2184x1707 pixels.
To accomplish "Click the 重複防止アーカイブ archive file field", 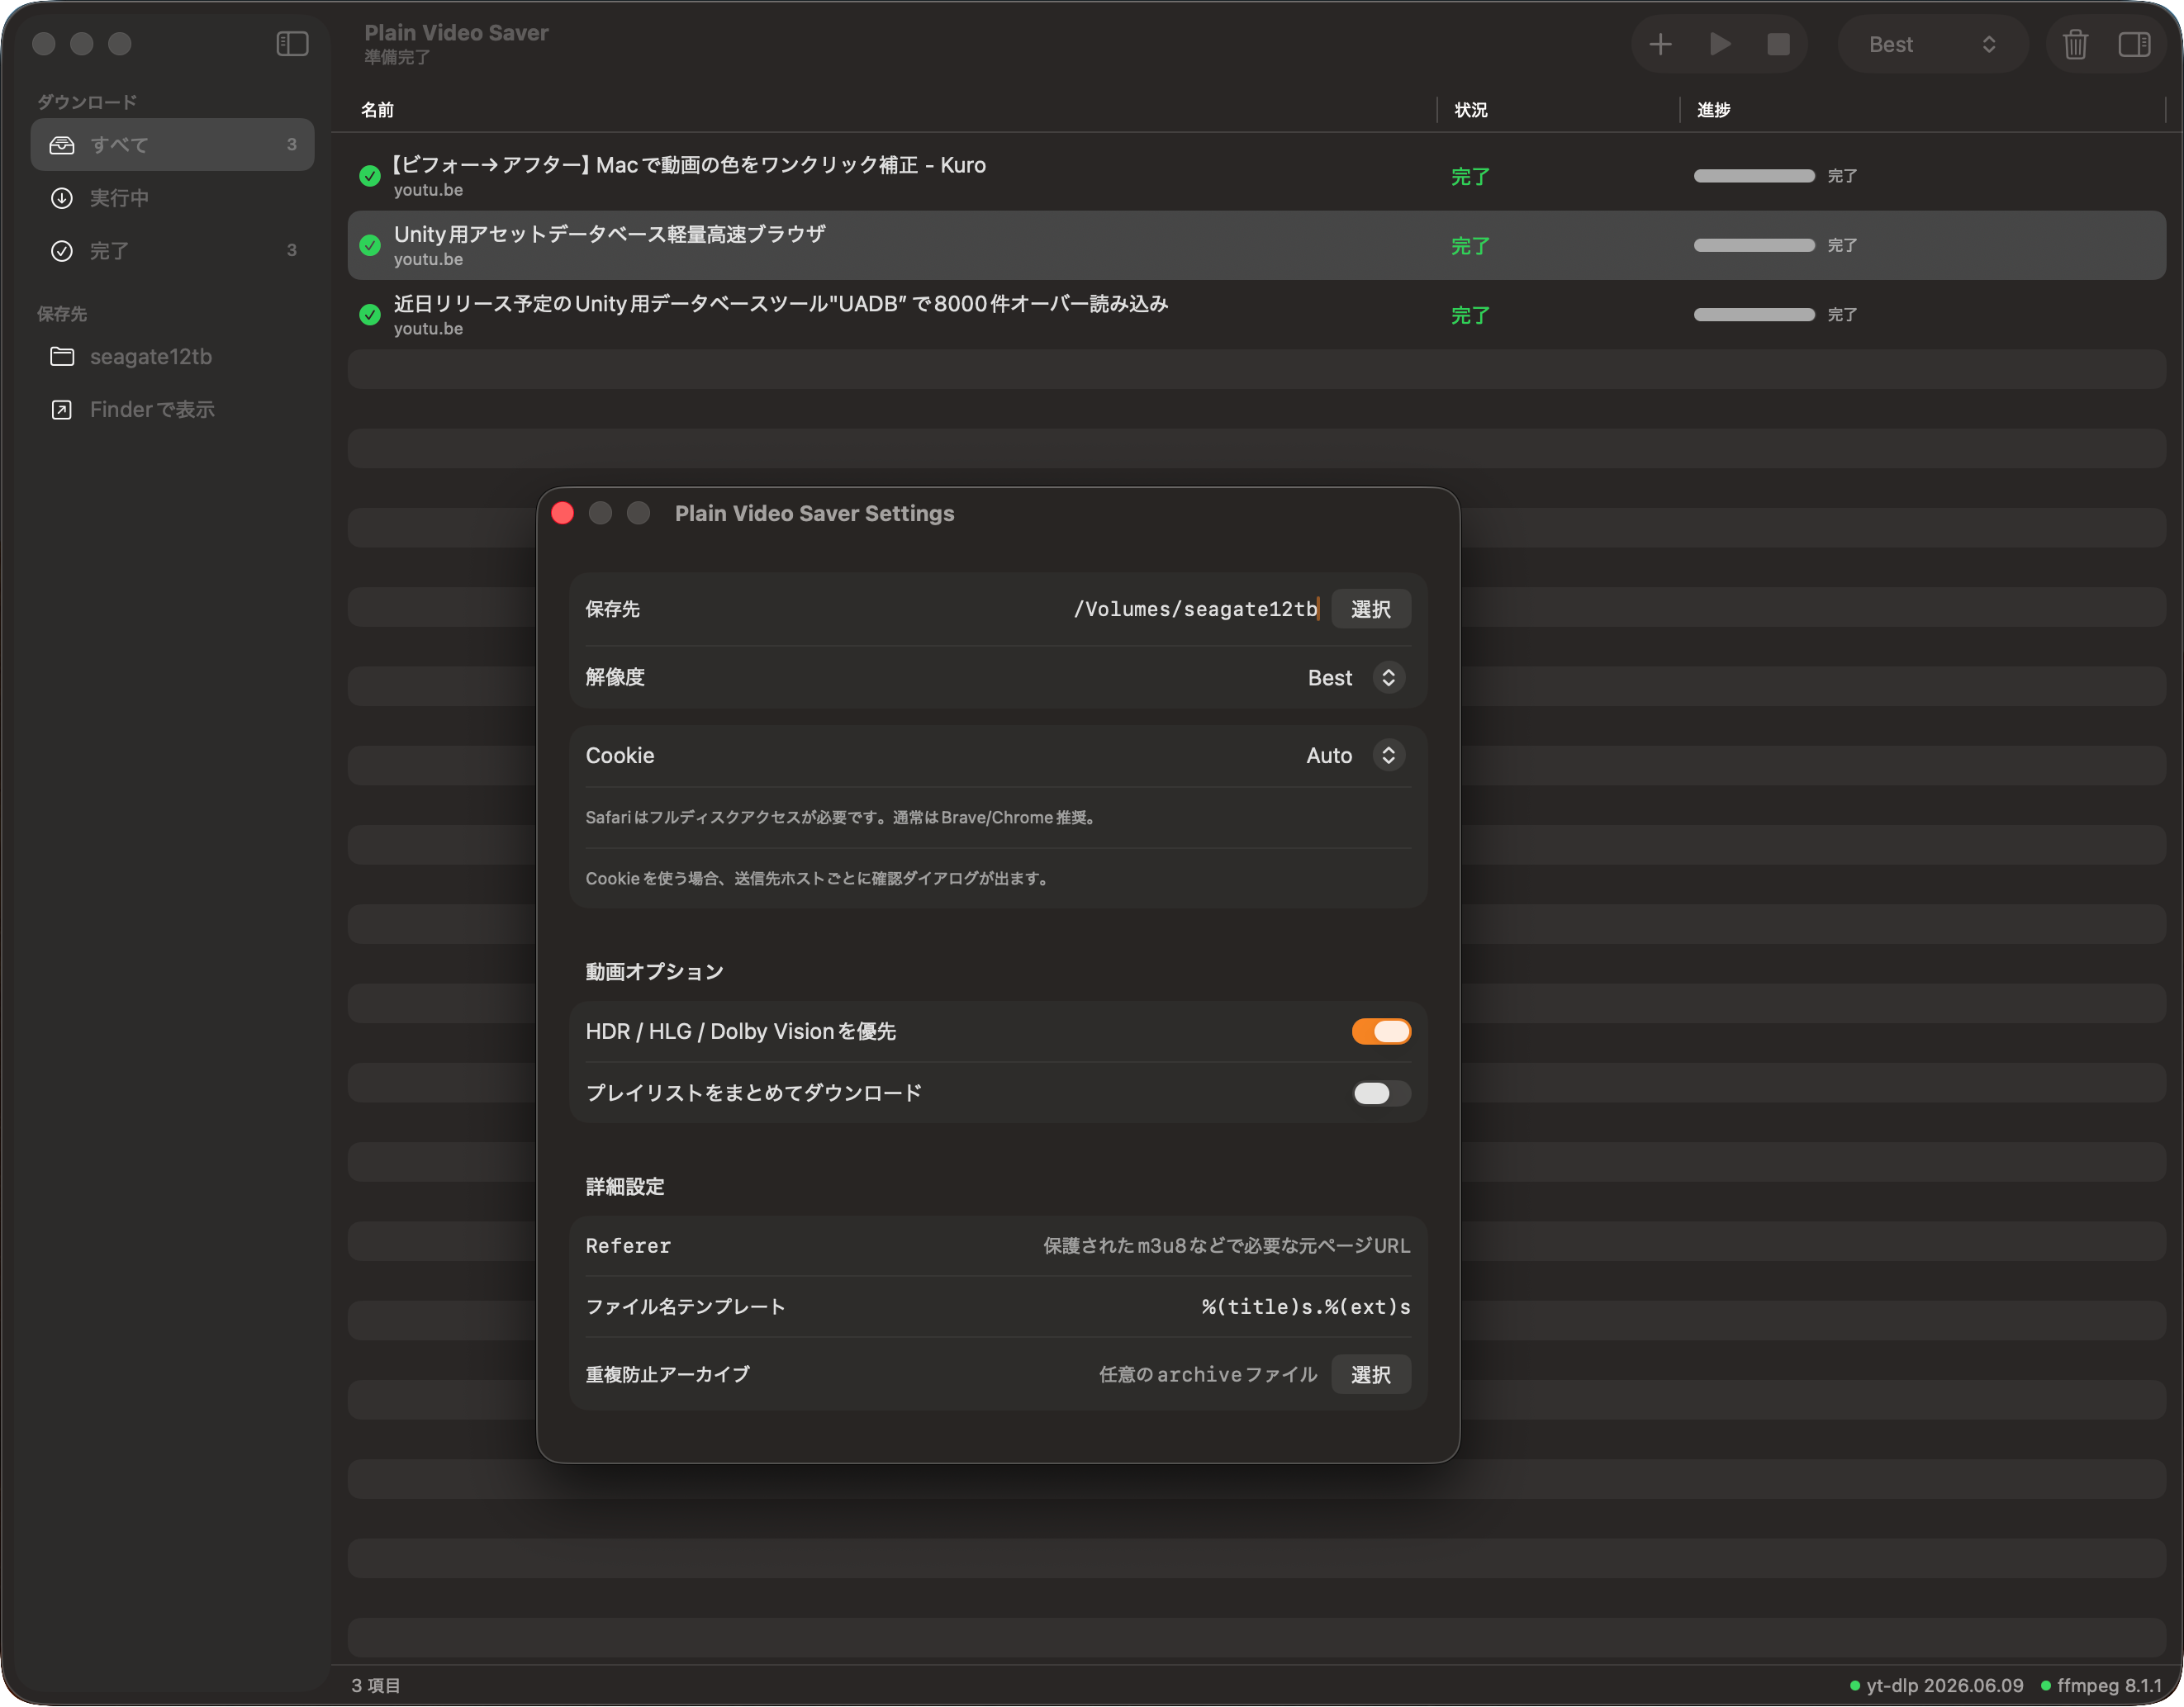I will pyautogui.click(x=1208, y=1375).
